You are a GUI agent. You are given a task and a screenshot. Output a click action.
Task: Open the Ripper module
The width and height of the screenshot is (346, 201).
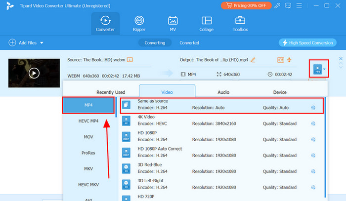[139, 24]
